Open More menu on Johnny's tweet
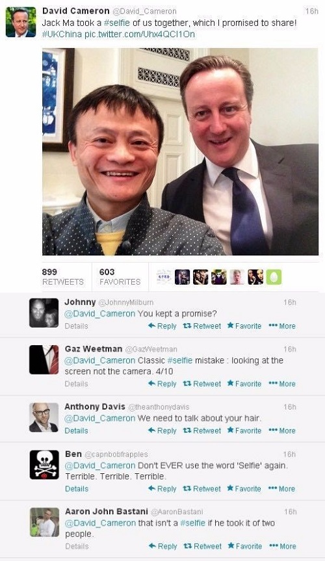325x561 pixels. pyautogui.click(x=282, y=326)
